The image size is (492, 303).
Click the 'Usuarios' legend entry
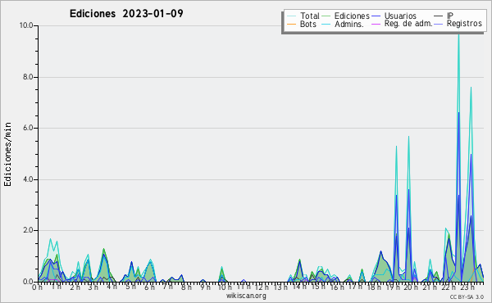pos(400,16)
